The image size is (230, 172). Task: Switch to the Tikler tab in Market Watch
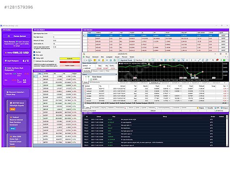108,71
